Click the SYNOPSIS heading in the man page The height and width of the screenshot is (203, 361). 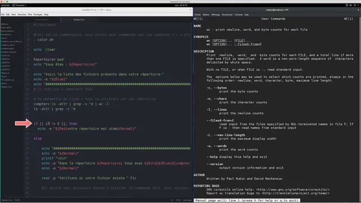201,37
